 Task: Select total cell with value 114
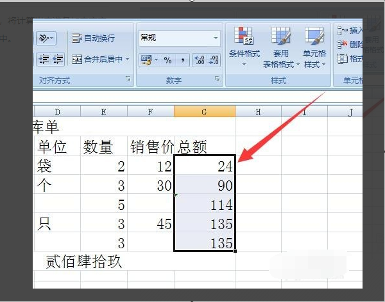point(205,203)
